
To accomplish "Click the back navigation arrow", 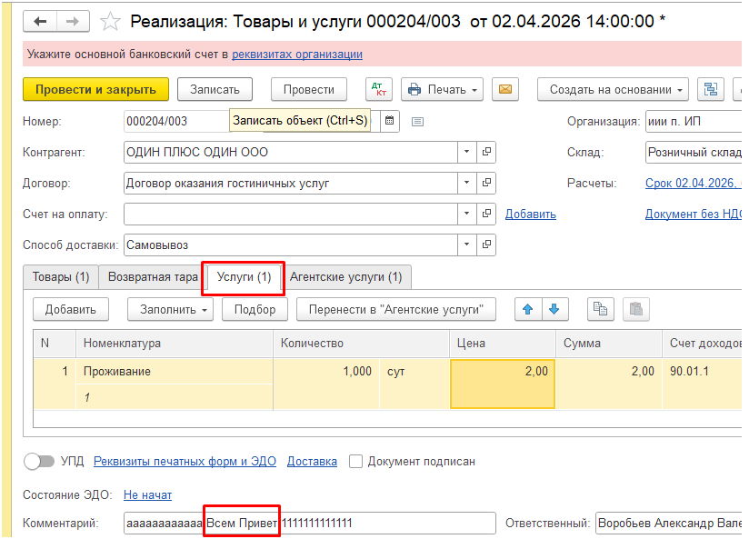I will (x=43, y=20).
